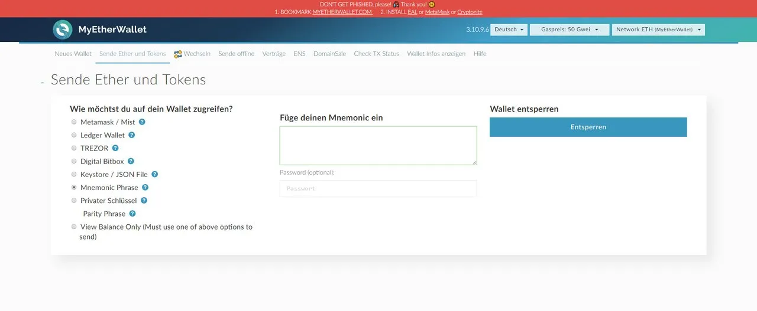Follow the EAL install link
Viewport: 757px width, 311px height.
click(412, 12)
